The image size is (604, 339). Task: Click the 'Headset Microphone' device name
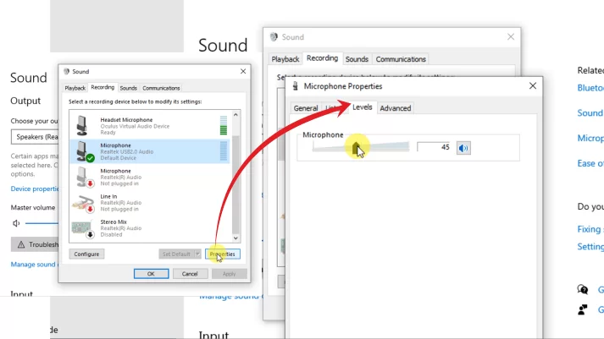[126, 120]
